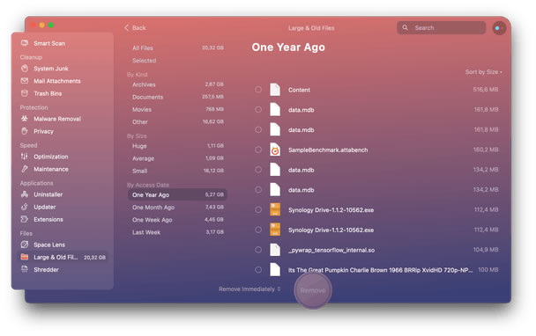Filter by Archives kind
Viewport: 536px width, 336px height.
coord(177,84)
